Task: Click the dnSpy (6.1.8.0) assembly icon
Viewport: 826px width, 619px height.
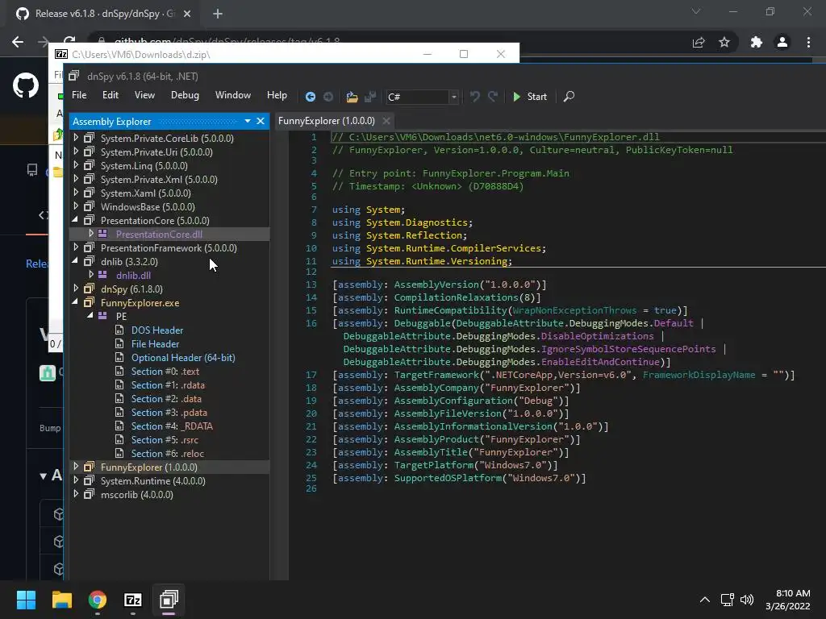Action: [x=90, y=289]
